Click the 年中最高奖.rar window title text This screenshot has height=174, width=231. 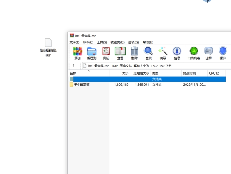click(x=85, y=36)
